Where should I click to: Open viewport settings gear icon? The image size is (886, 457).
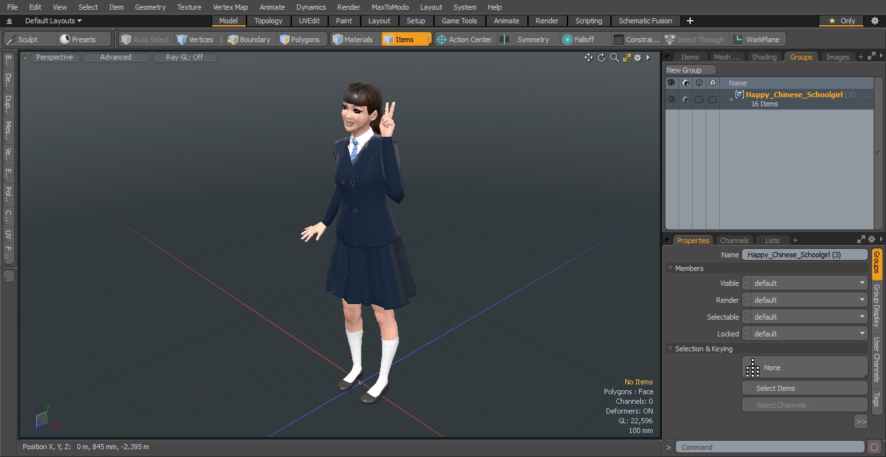[x=638, y=58]
